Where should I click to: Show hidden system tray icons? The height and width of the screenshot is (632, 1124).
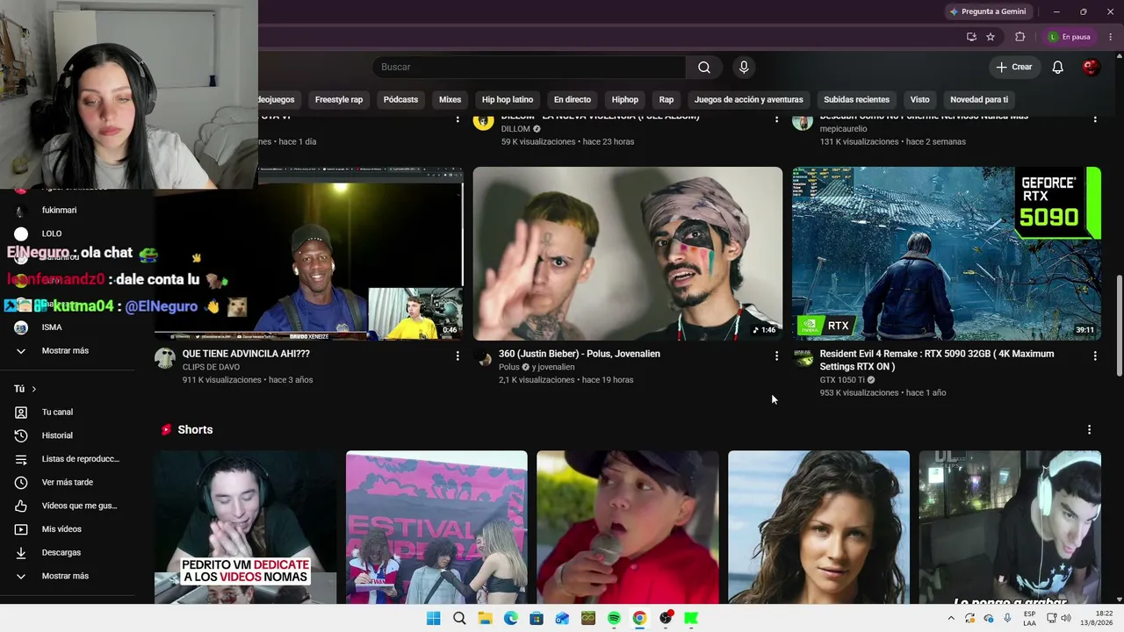950,619
